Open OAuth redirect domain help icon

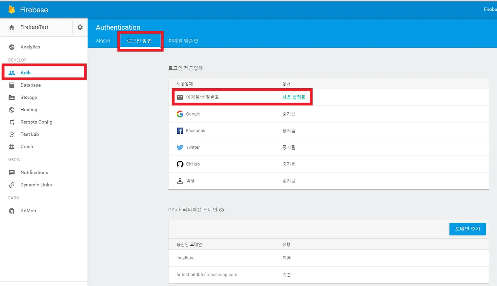[222, 210]
